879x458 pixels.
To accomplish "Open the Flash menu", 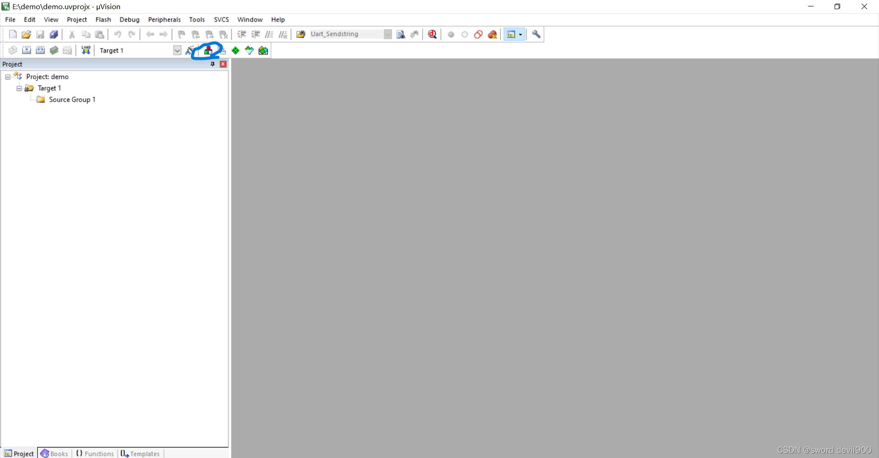I will click(x=103, y=20).
